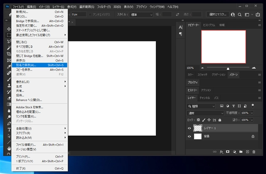Choose プリント(P)... menu item

coord(40,157)
